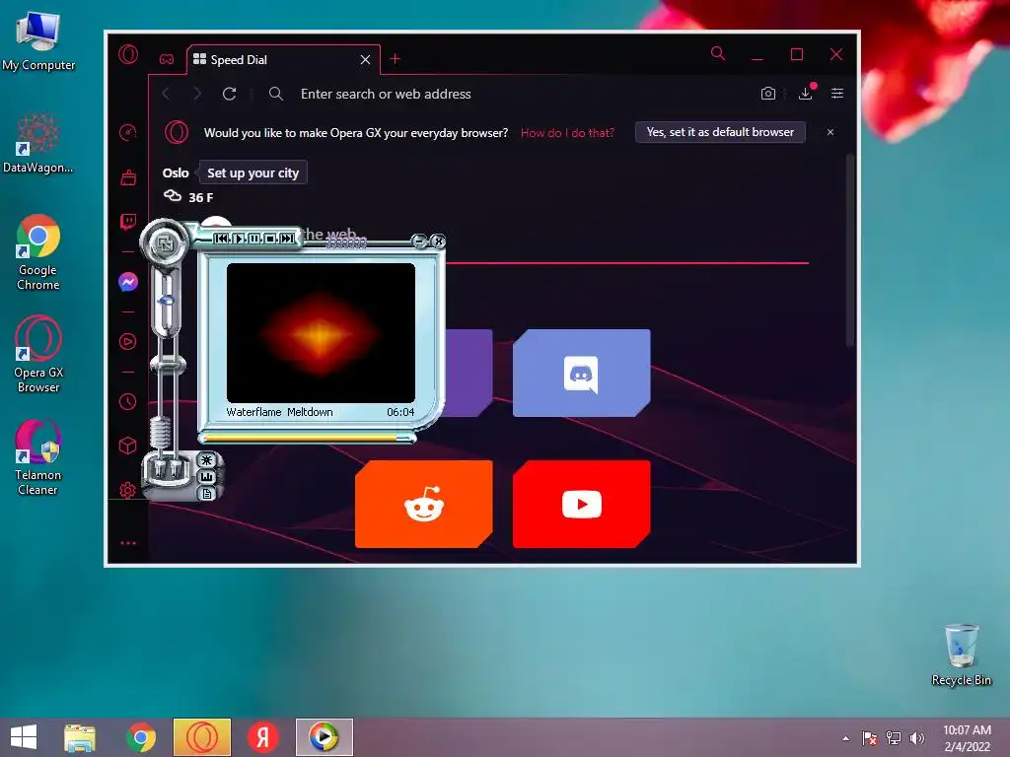Viewport: 1010px width, 757px height.
Task: Click 'Set up your city' button
Action: pyautogui.click(x=253, y=173)
